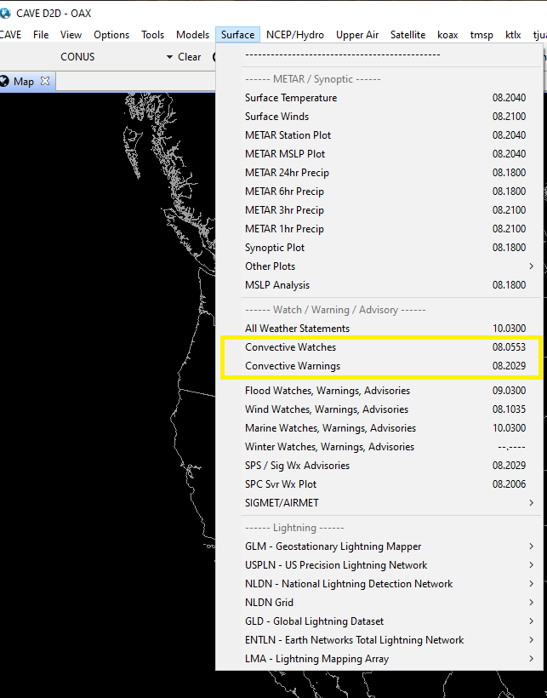Expand the SIGMET/AIRMET submenu
This screenshot has height=698, width=547.
click(x=282, y=503)
